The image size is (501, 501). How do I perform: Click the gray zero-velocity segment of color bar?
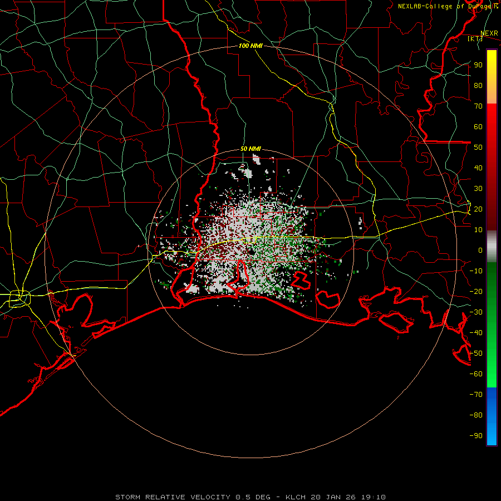point(492,247)
